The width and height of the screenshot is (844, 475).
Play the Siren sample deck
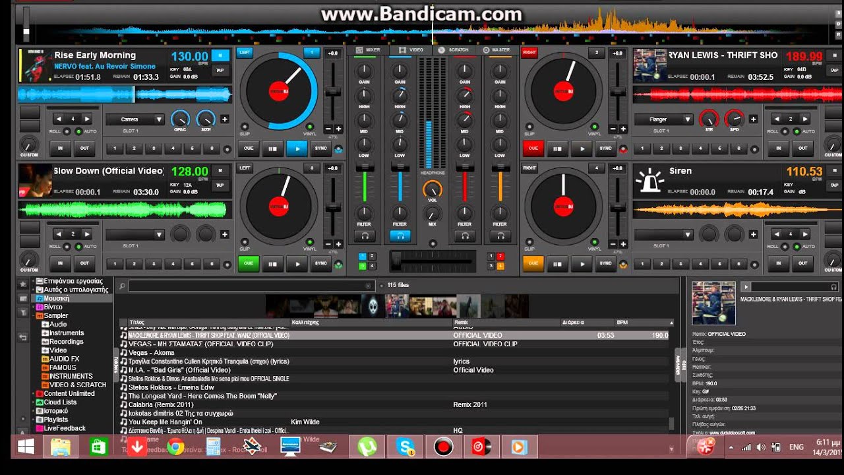tap(582, 264)
